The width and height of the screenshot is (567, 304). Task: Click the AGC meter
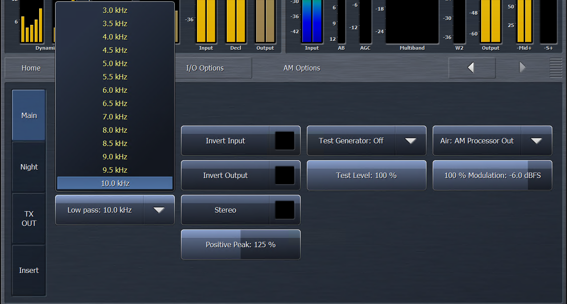tap(365, 22)
